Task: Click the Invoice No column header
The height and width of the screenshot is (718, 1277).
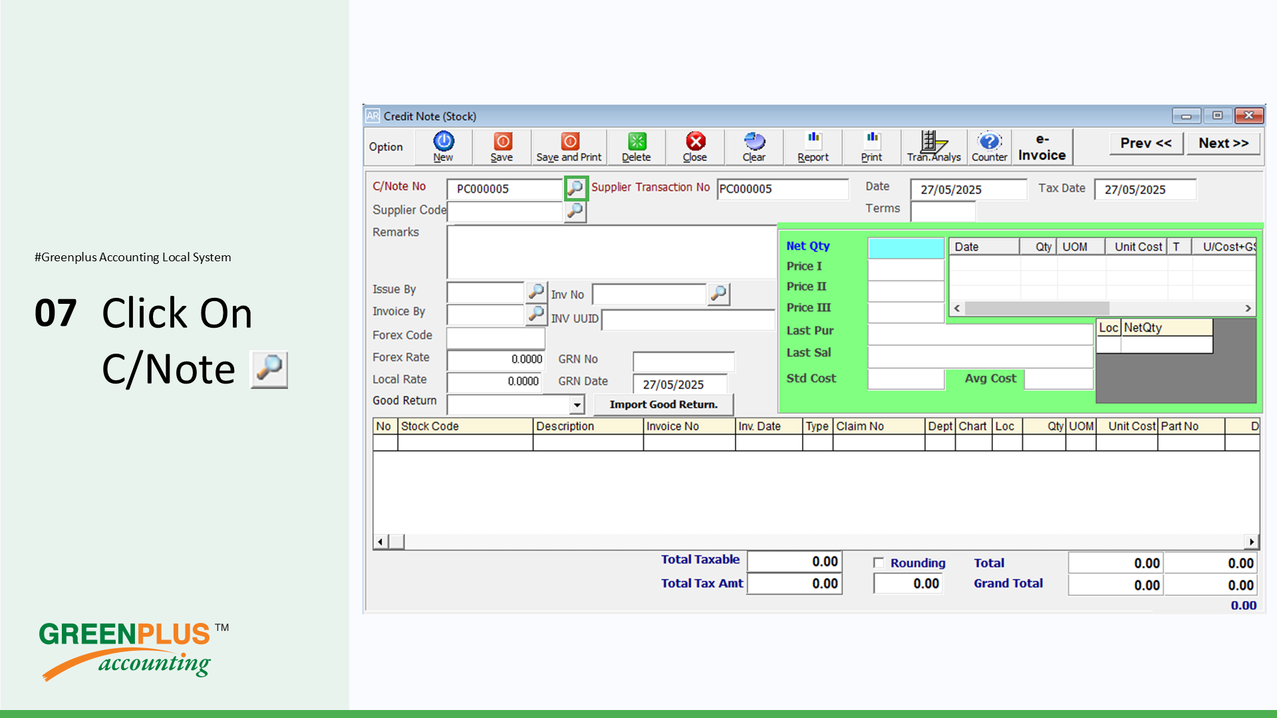Action: pos(689,426)
